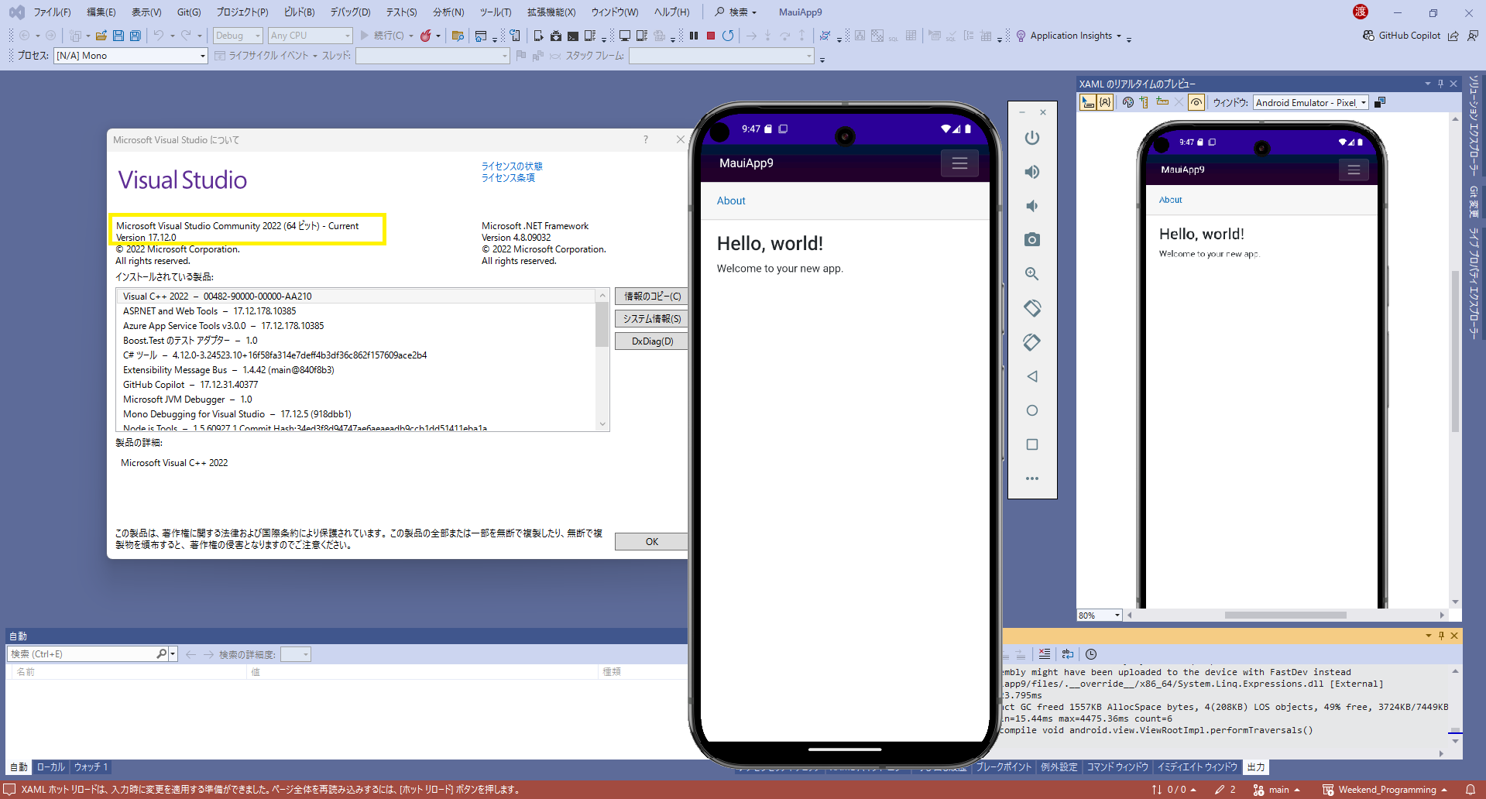Open the ファイル(F) menu
The image size is (1486, 799).
[x=52, y=12]
